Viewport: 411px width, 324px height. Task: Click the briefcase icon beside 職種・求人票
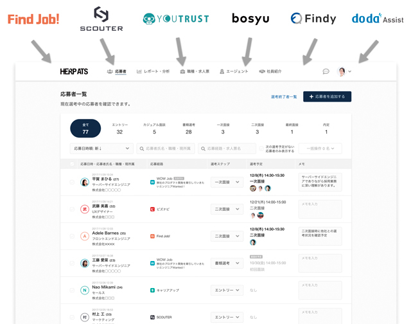pyautogui.click(x=182, y=71)
